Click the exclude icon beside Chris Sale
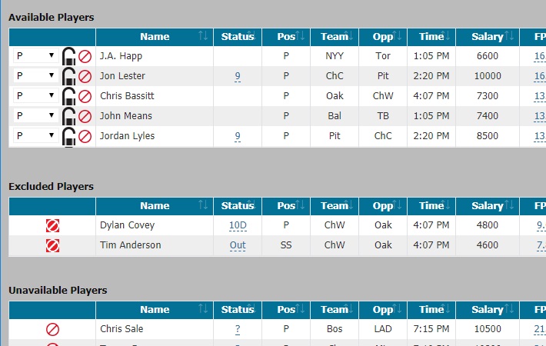Viewport: 546px width, 346px height. point(52,329)
